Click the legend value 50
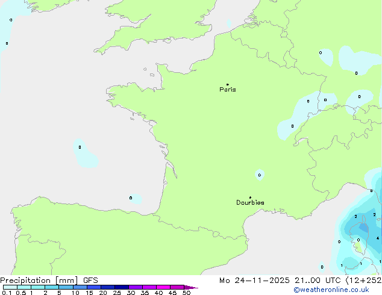 pyautogui.click(x=186, y=293)
